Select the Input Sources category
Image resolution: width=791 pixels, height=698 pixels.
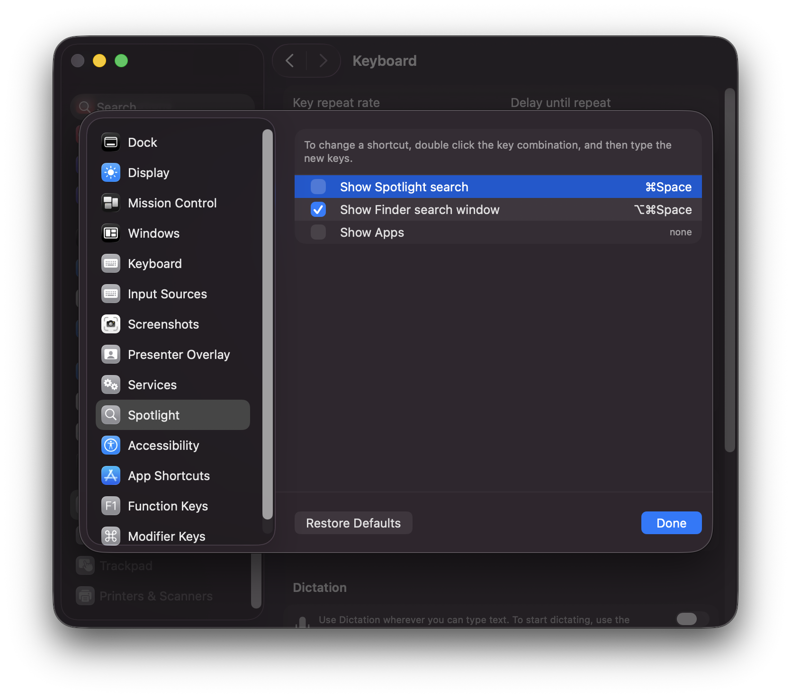tap(167, 294)
